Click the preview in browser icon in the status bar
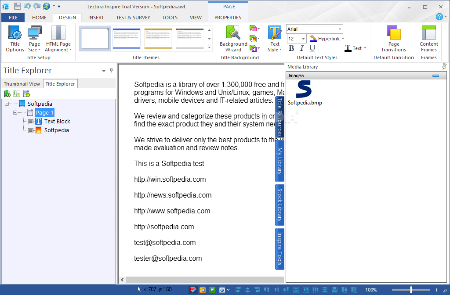The image size is (450, 295). [x=222, y=290]
